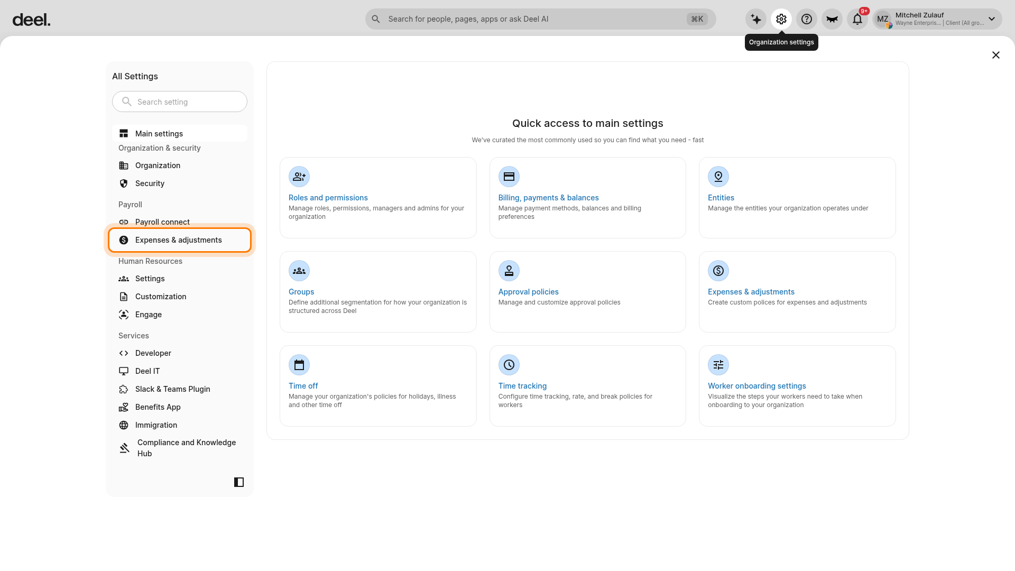This screenshot has width=1015, height=571.
Task: Open Human Resources Settings item
Action: pyautogui.click(x=180, y=279)
